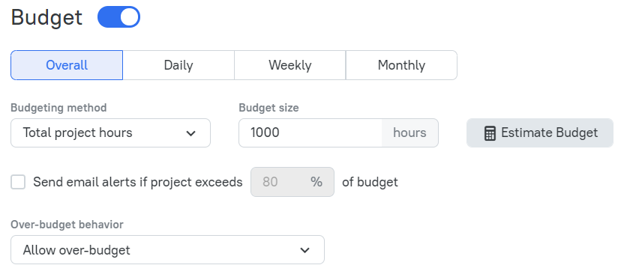Click the Over-budget behavior chevron arrow
The height and width of the screenshot is (280, 621).
[x=304, y=250]
